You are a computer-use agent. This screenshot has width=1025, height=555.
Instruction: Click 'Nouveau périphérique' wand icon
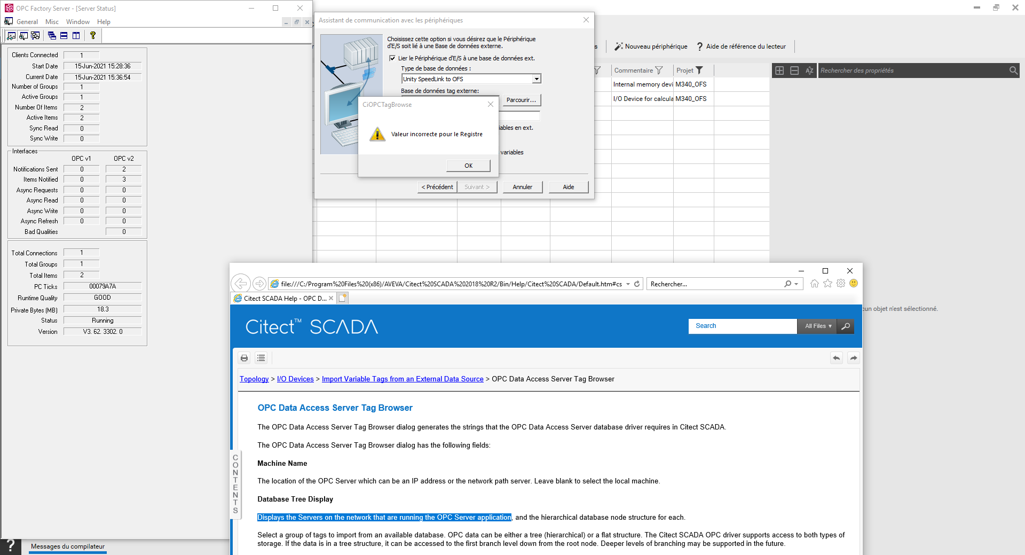pyautogui.click(x=619, y=46)
